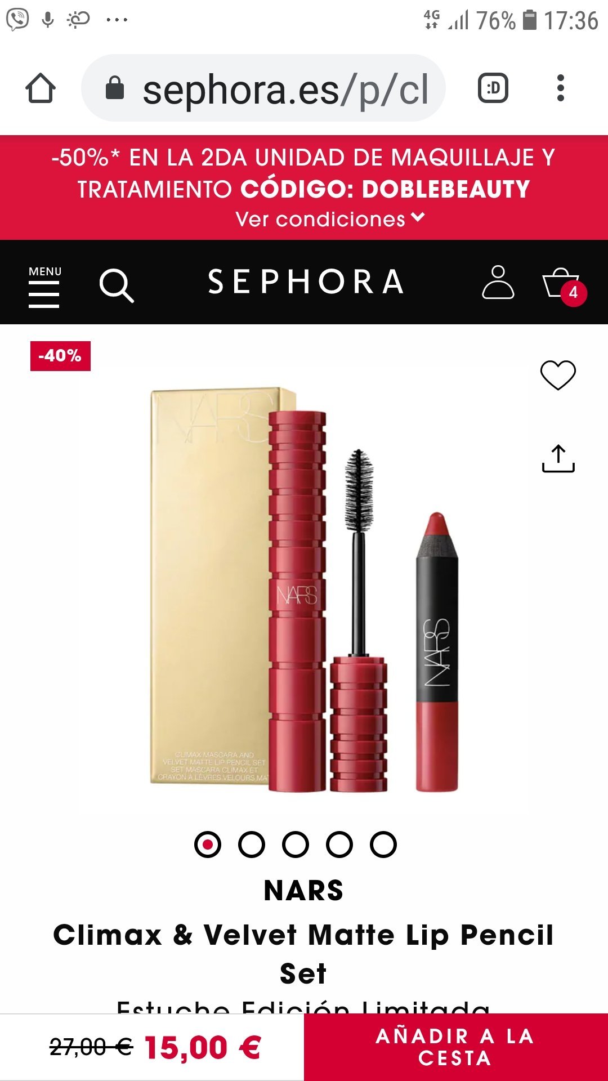This screenshot has height=1081, width=608.
Task: Tap the browser home icon
Action: pos(41,88)
